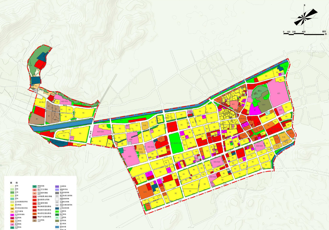This screenshot has width=329, height=230.
Task: Click the white 城镇道路用地 legend swatch
Action: [x=57, y=199]
